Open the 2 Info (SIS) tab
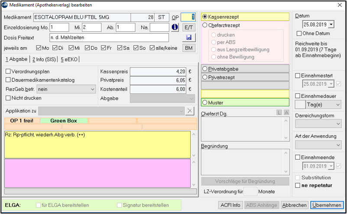347x214 pixels. (44, 59)
